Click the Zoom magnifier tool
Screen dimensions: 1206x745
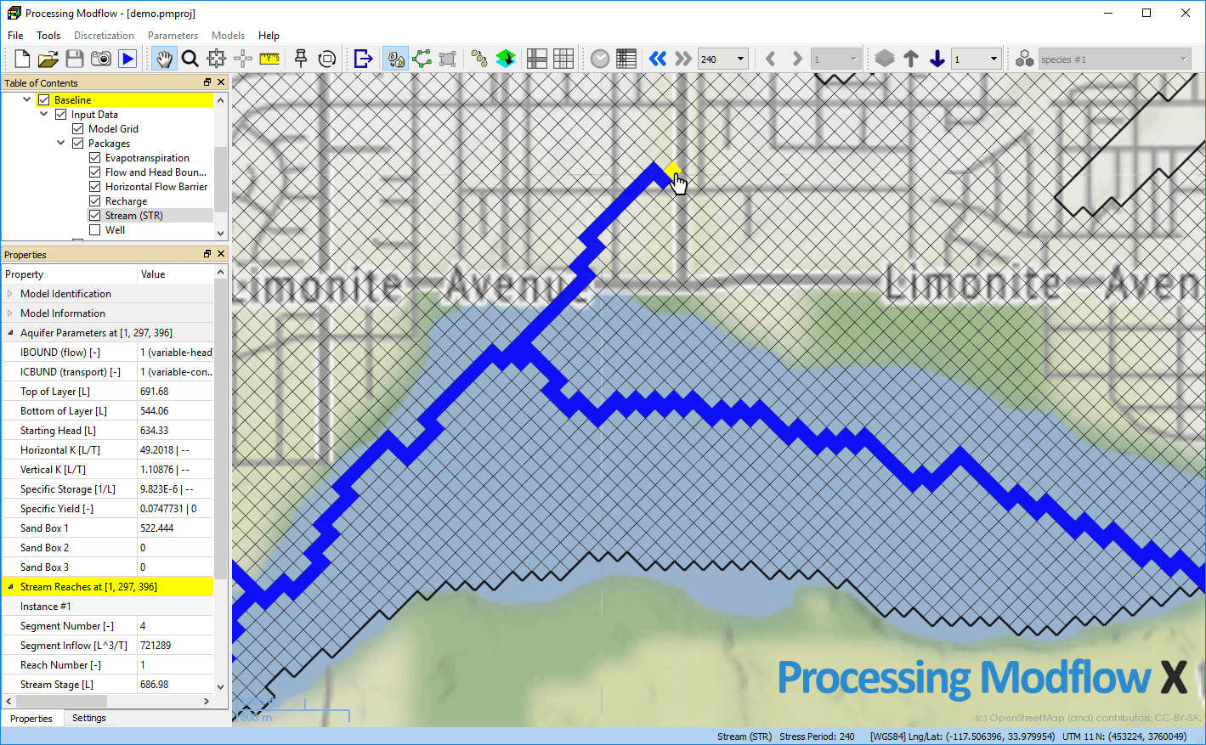[x=190, y=59]
